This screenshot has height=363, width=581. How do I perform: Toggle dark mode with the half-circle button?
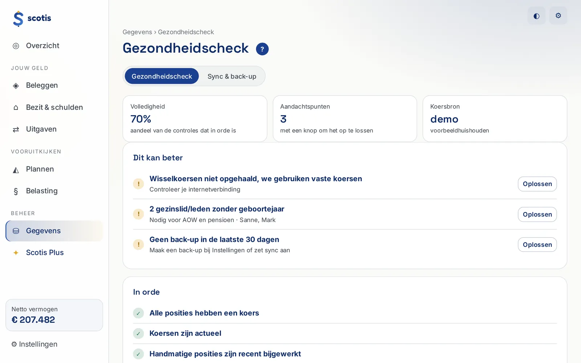(x=536, y=16)
